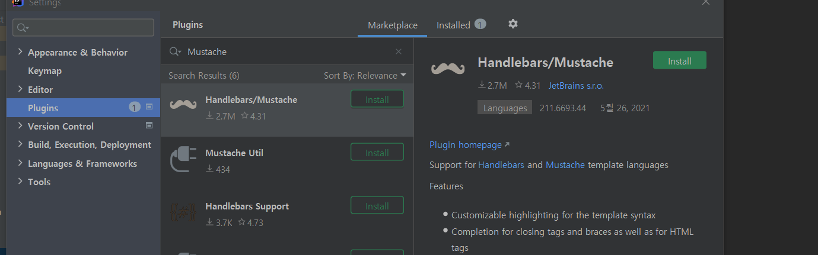Expand Version Control settings node

tap(20, 126)
